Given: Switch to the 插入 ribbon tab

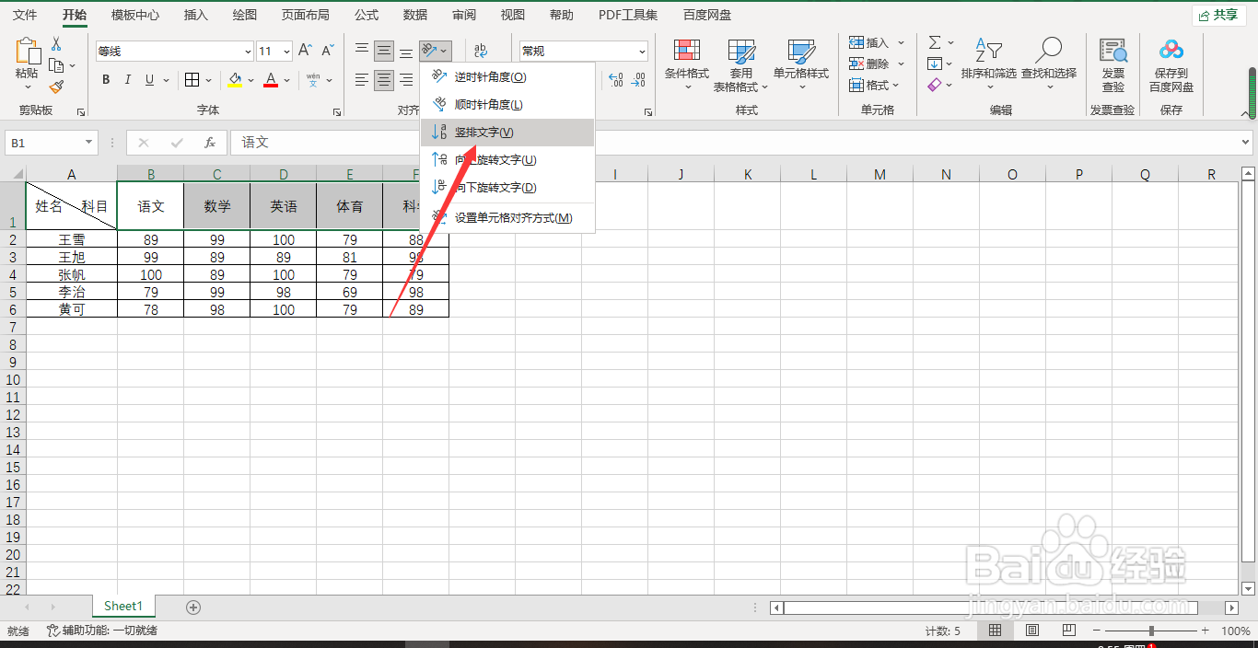Looking at the screenshot, I should click(x=196, y=15).
